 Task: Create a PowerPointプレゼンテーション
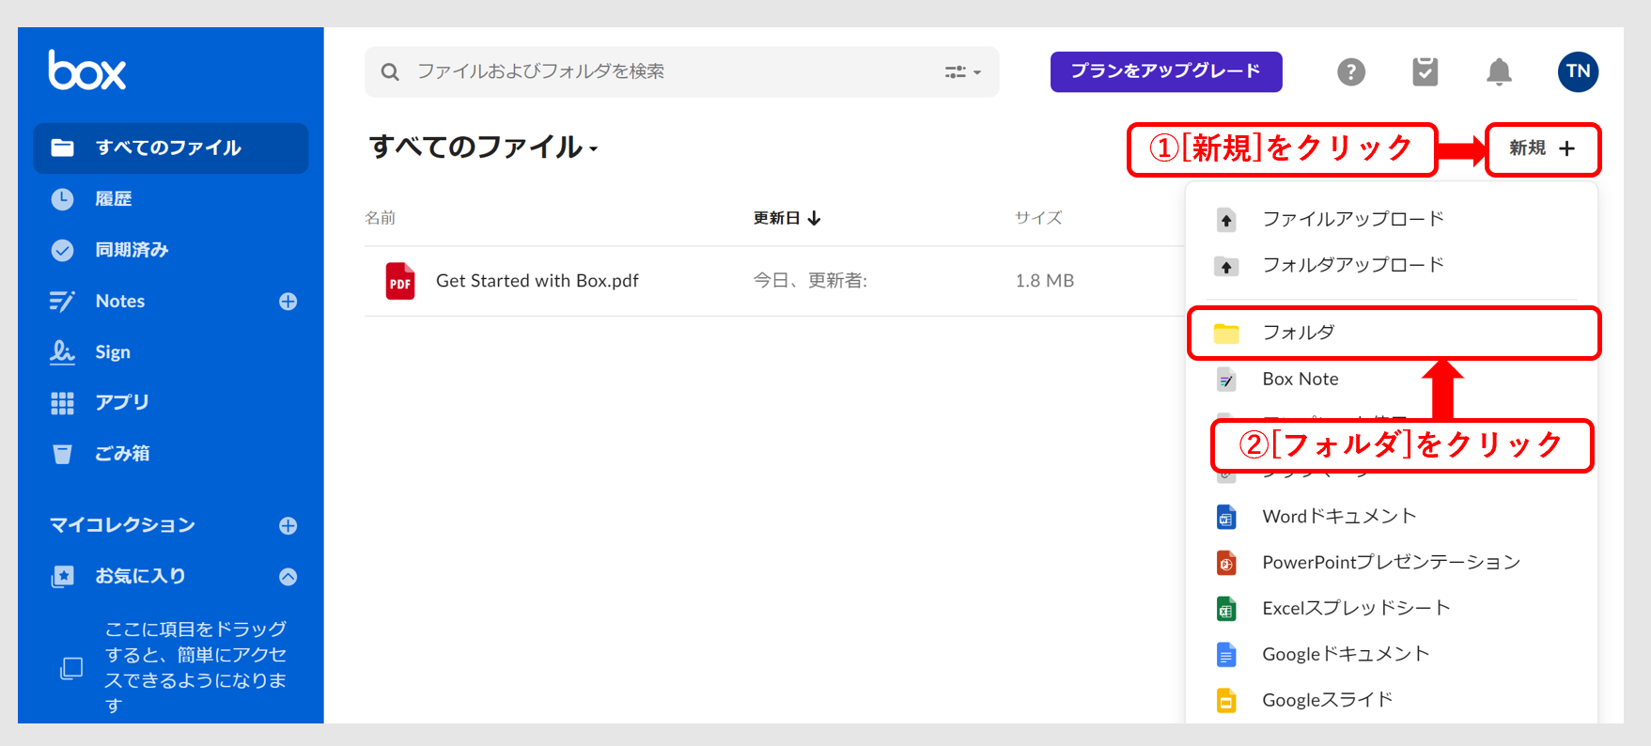coord(1392,563)
